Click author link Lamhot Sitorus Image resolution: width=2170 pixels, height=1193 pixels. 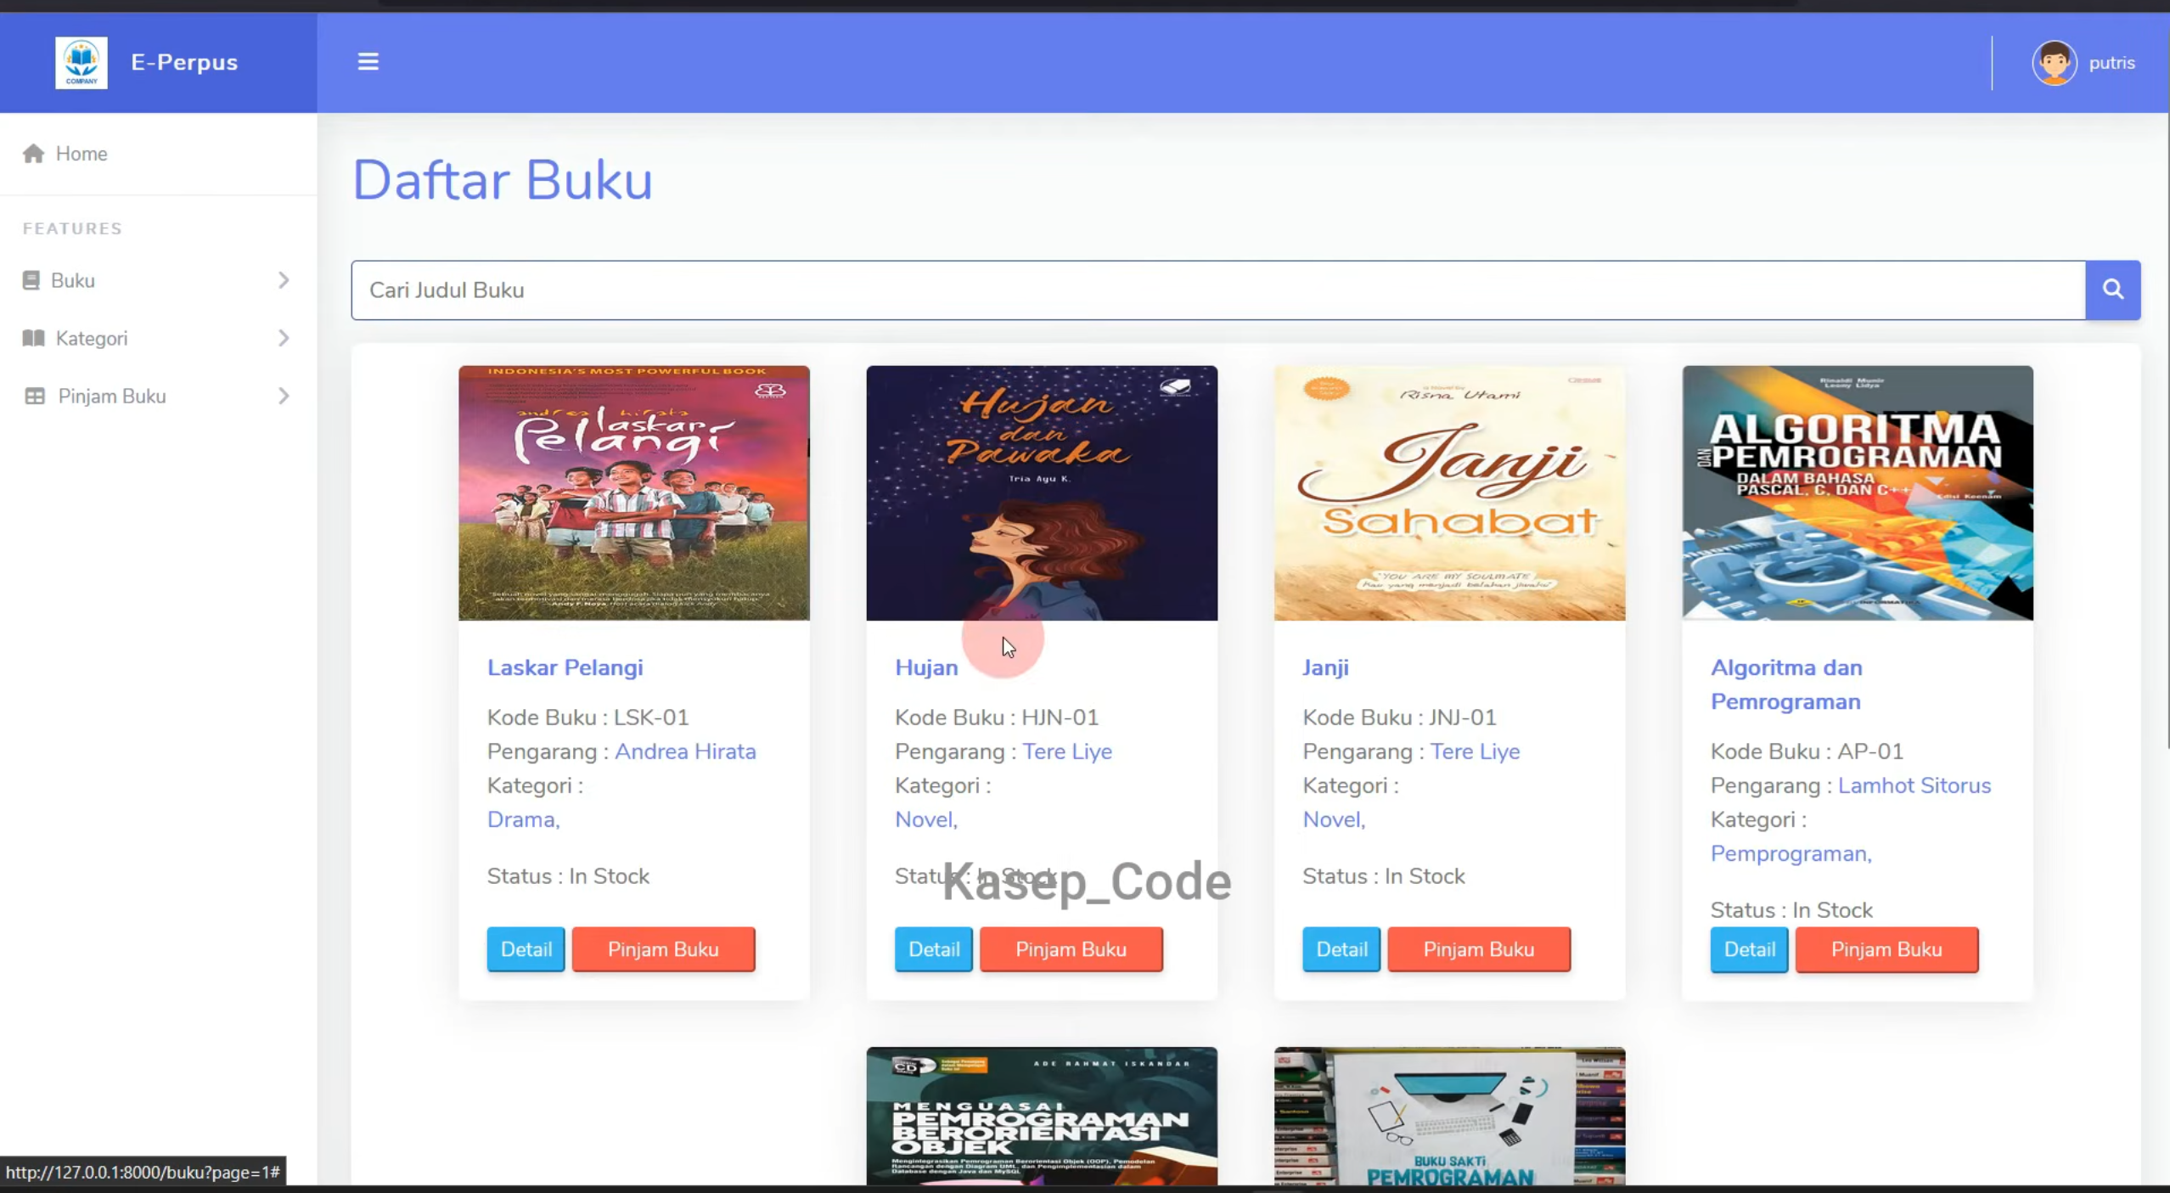point(1914,785)
